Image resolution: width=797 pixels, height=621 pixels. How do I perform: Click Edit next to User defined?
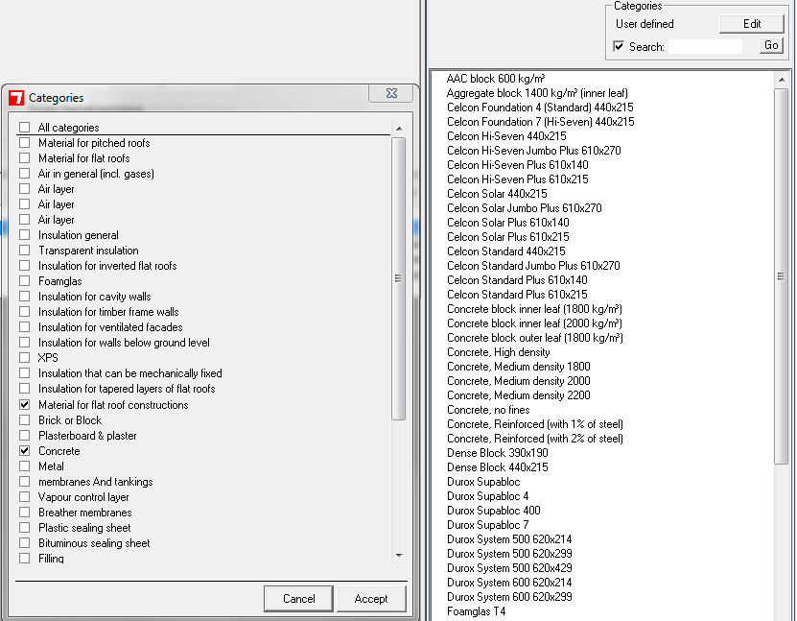752,24
